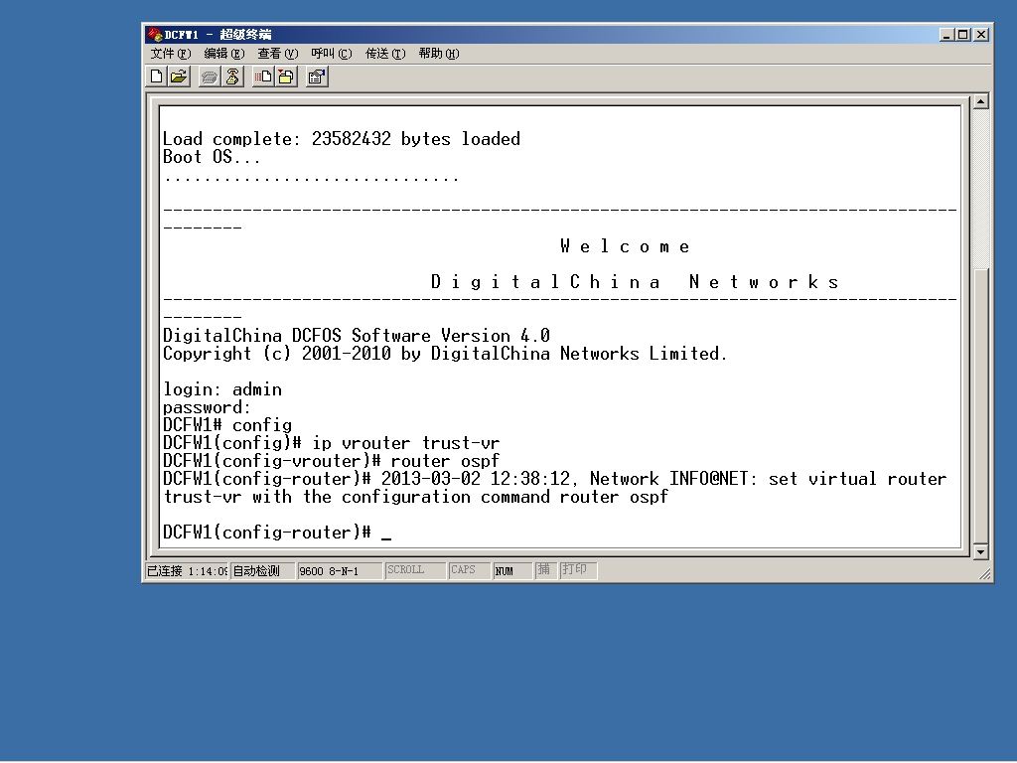Click the 捕 capture indicator in status bar
Image resolution: width=1017 pixels, height=763 pixels.
coord(545,570)
